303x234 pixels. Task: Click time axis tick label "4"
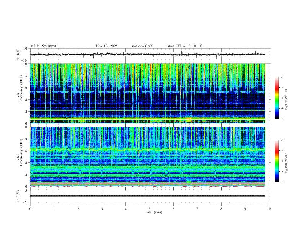coord(125,209)
